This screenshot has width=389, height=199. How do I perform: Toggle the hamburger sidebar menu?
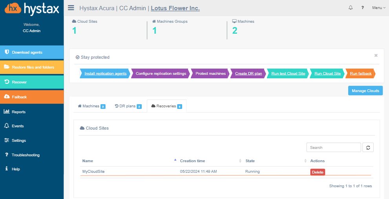(x=71, y=8)
